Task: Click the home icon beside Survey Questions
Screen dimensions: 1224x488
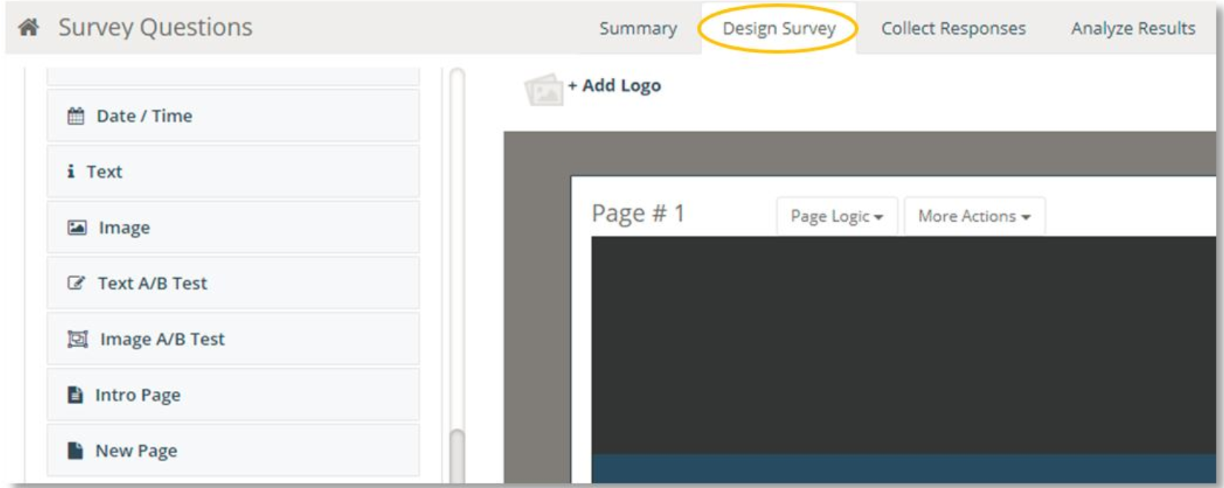Action: 29,27
